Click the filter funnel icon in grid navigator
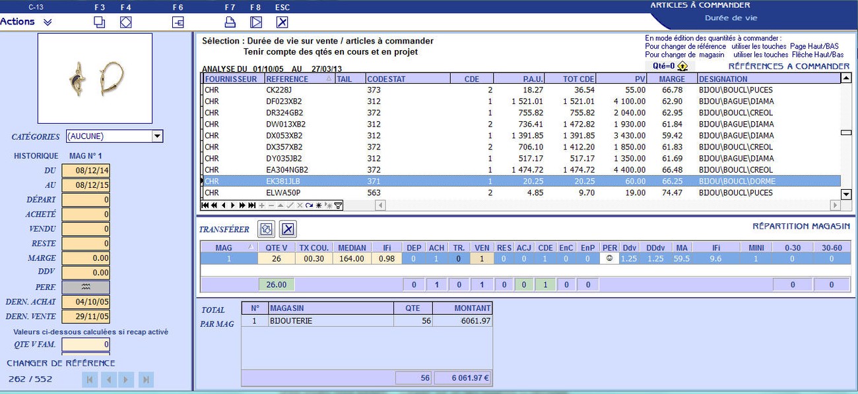The image size is (858, 394). 338,206
